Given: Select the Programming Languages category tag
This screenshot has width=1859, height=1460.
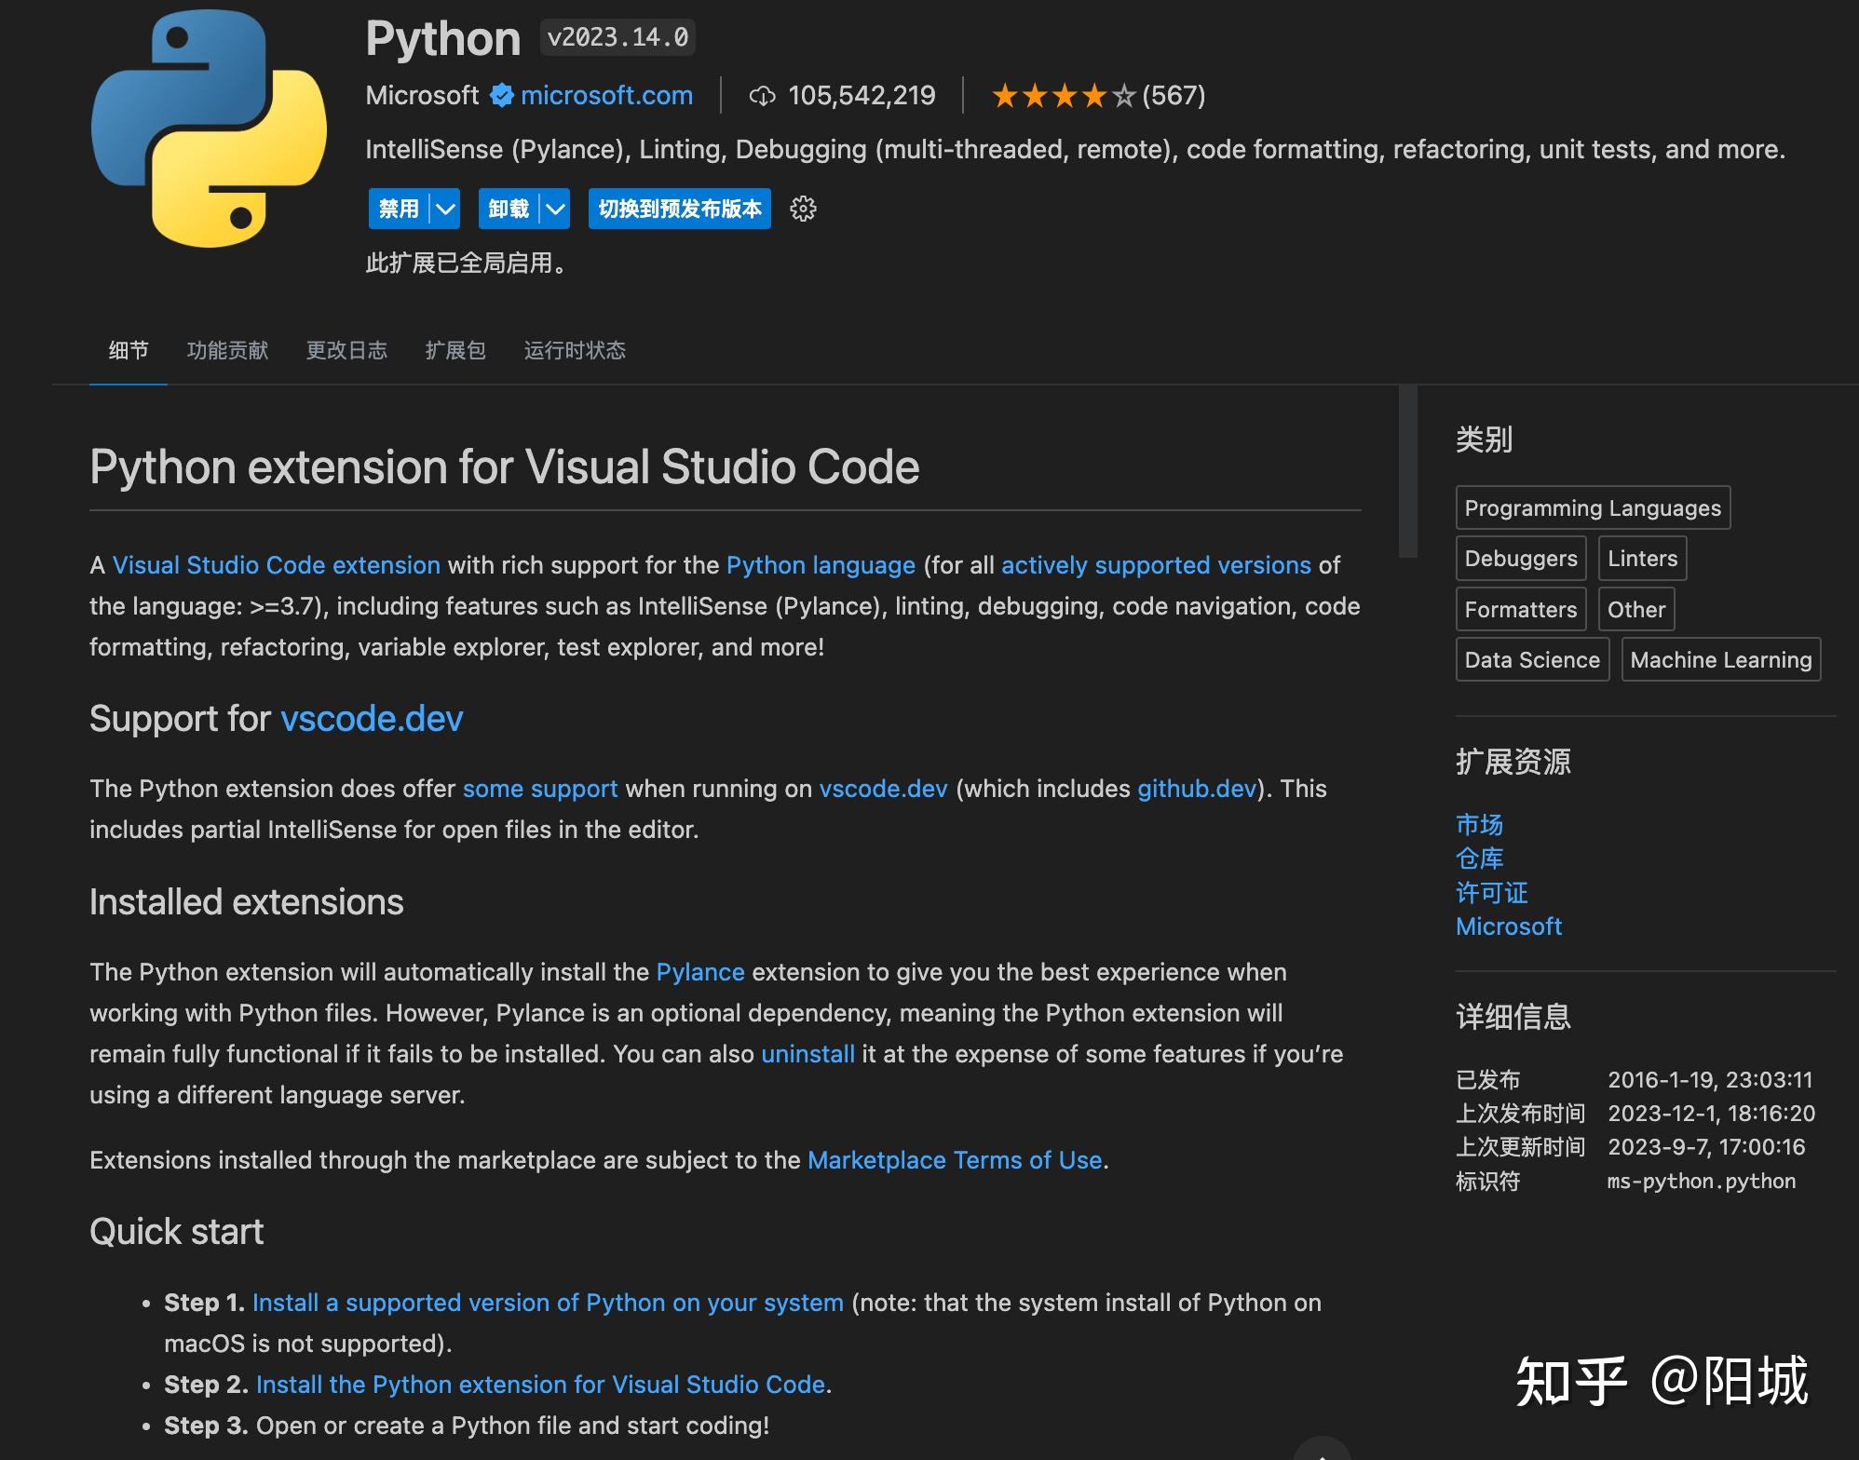Looking at the screenshot, I should coord(1592,507).
